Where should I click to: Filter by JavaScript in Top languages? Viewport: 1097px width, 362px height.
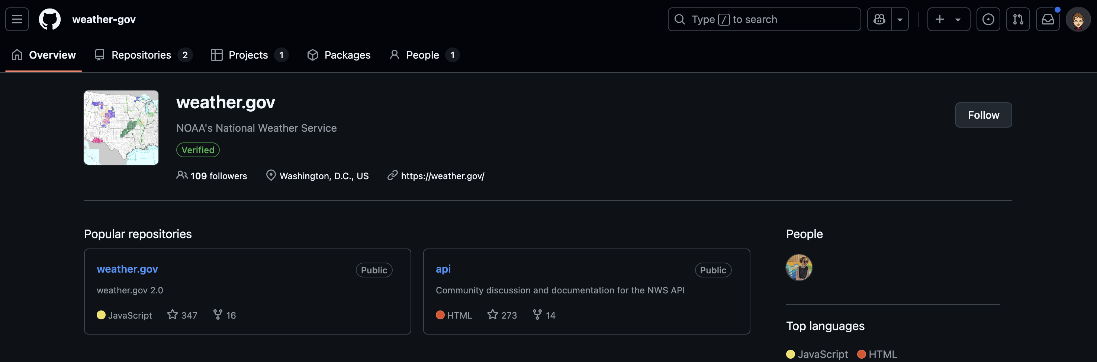tap(817, 354)
